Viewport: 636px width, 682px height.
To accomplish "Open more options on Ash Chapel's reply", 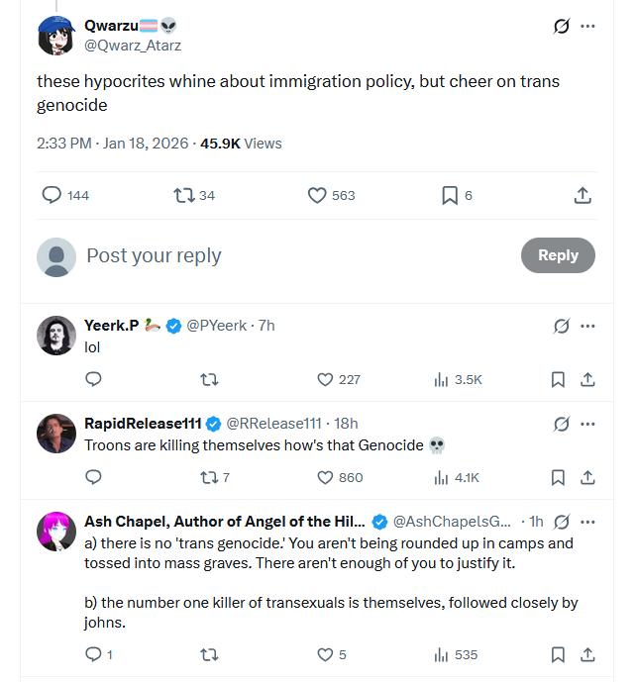I will 588,522.
